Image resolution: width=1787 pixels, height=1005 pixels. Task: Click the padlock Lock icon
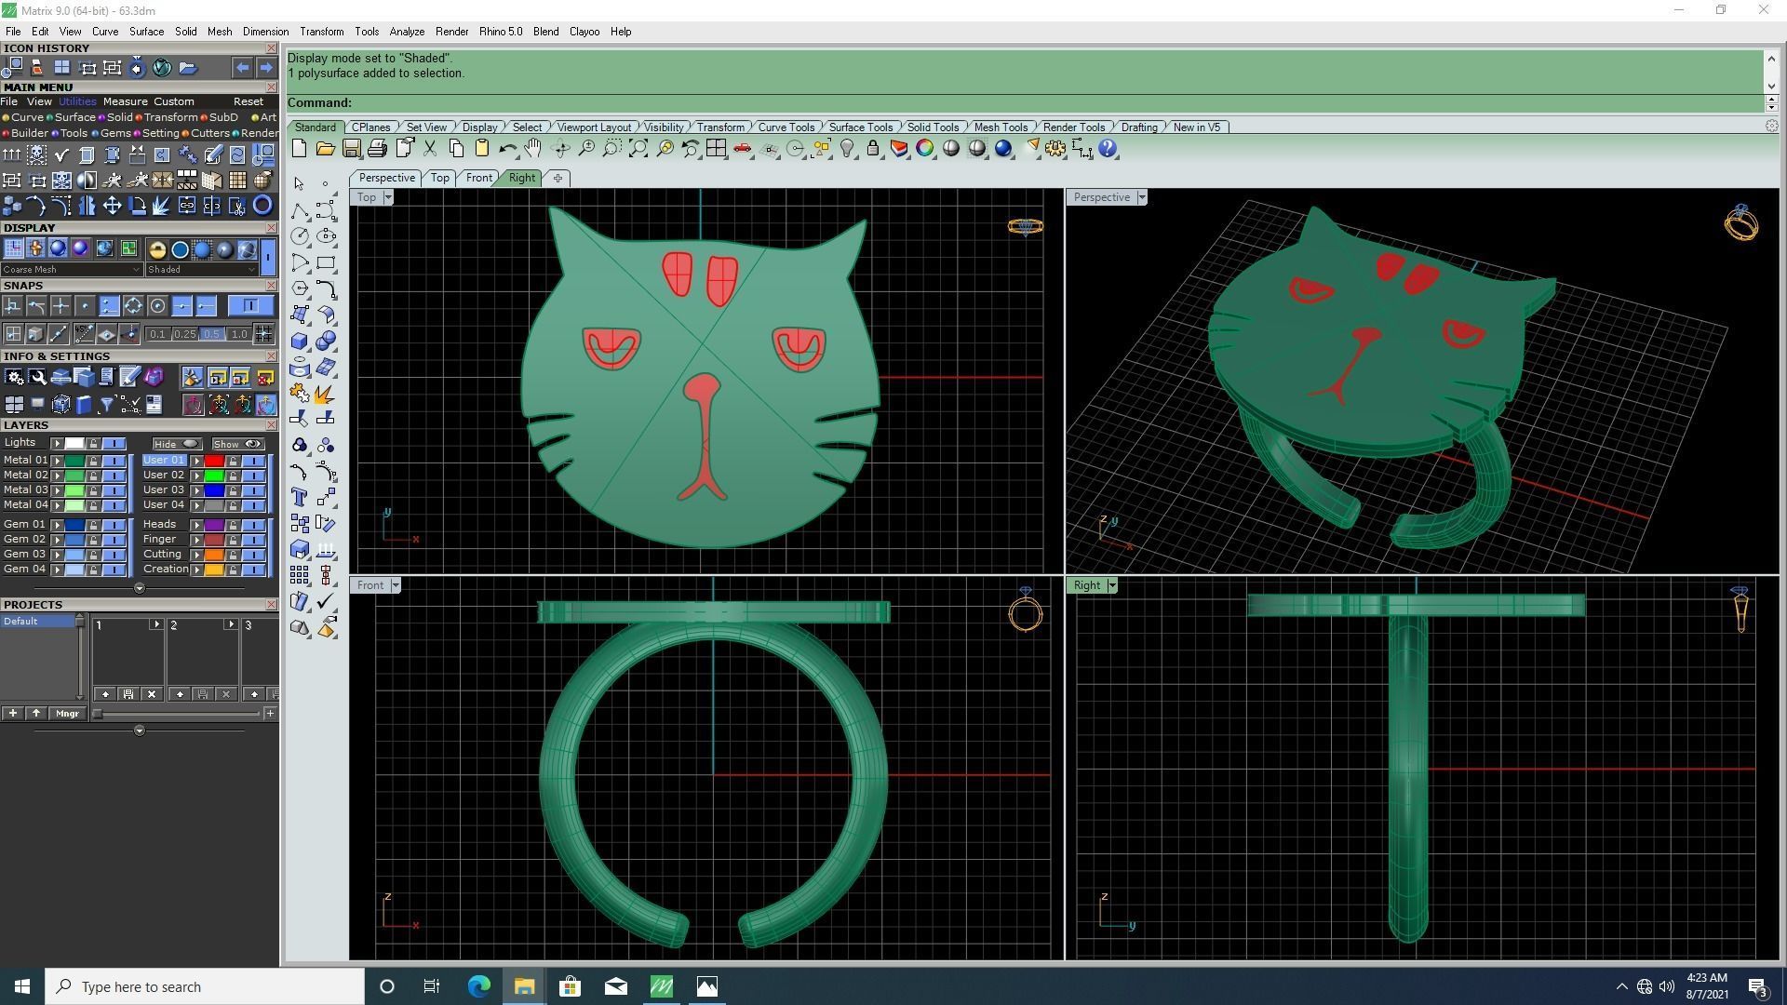(873, 149)
